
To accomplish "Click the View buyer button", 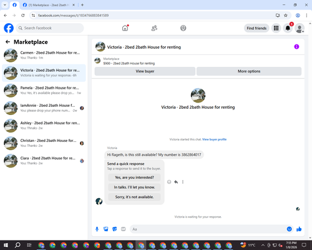I will 145,71.
